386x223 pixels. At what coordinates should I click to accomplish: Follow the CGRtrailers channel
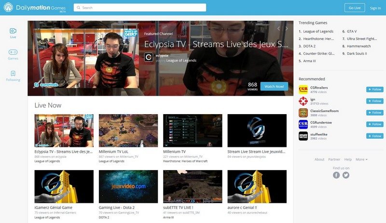(x=375, y=90)
